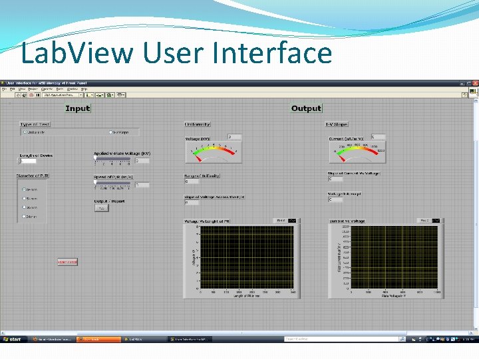Click the Pause toolbar button

coord(37,95)
